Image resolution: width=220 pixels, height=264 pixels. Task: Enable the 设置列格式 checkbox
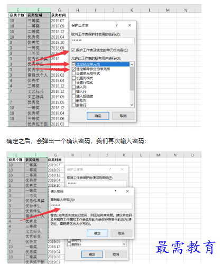[x=74, y=78]
